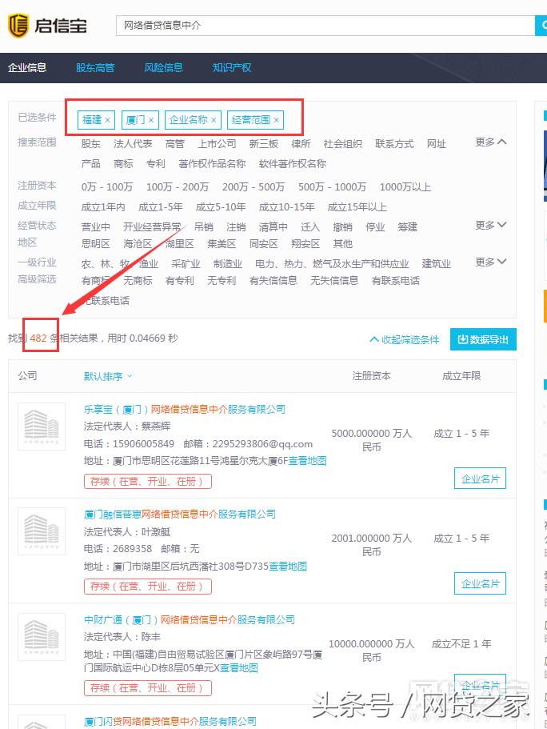Open 厦门闪贷网络借贷信息中介 company link
Screen dimensions: 547x729
click(170, 722)
